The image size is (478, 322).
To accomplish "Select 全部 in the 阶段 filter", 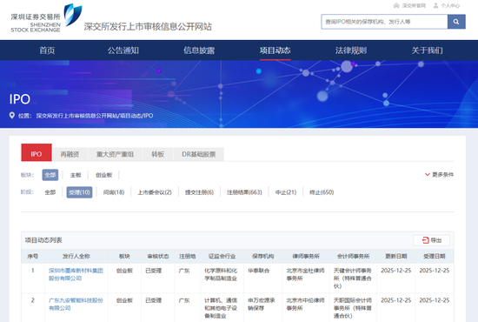I will 50,192.
